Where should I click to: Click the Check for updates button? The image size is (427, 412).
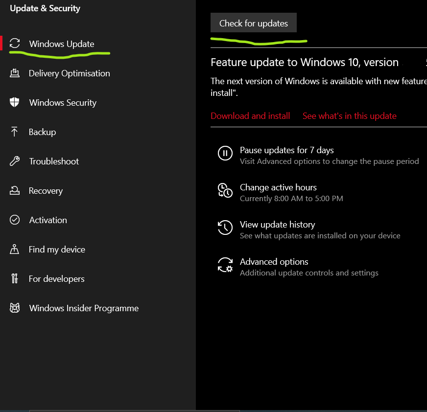tap(254, 23)
